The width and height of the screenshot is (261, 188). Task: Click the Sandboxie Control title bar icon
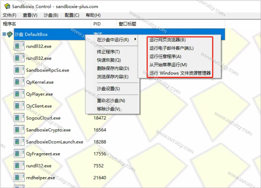(x=7, y=6)
